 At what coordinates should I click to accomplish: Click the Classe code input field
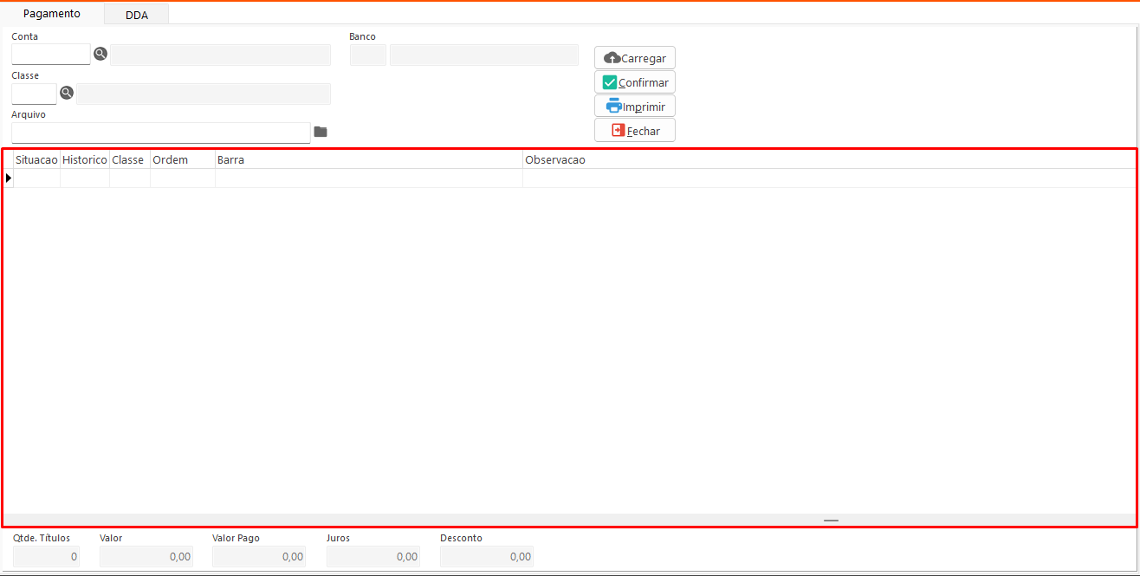click(x=34, y=94)
